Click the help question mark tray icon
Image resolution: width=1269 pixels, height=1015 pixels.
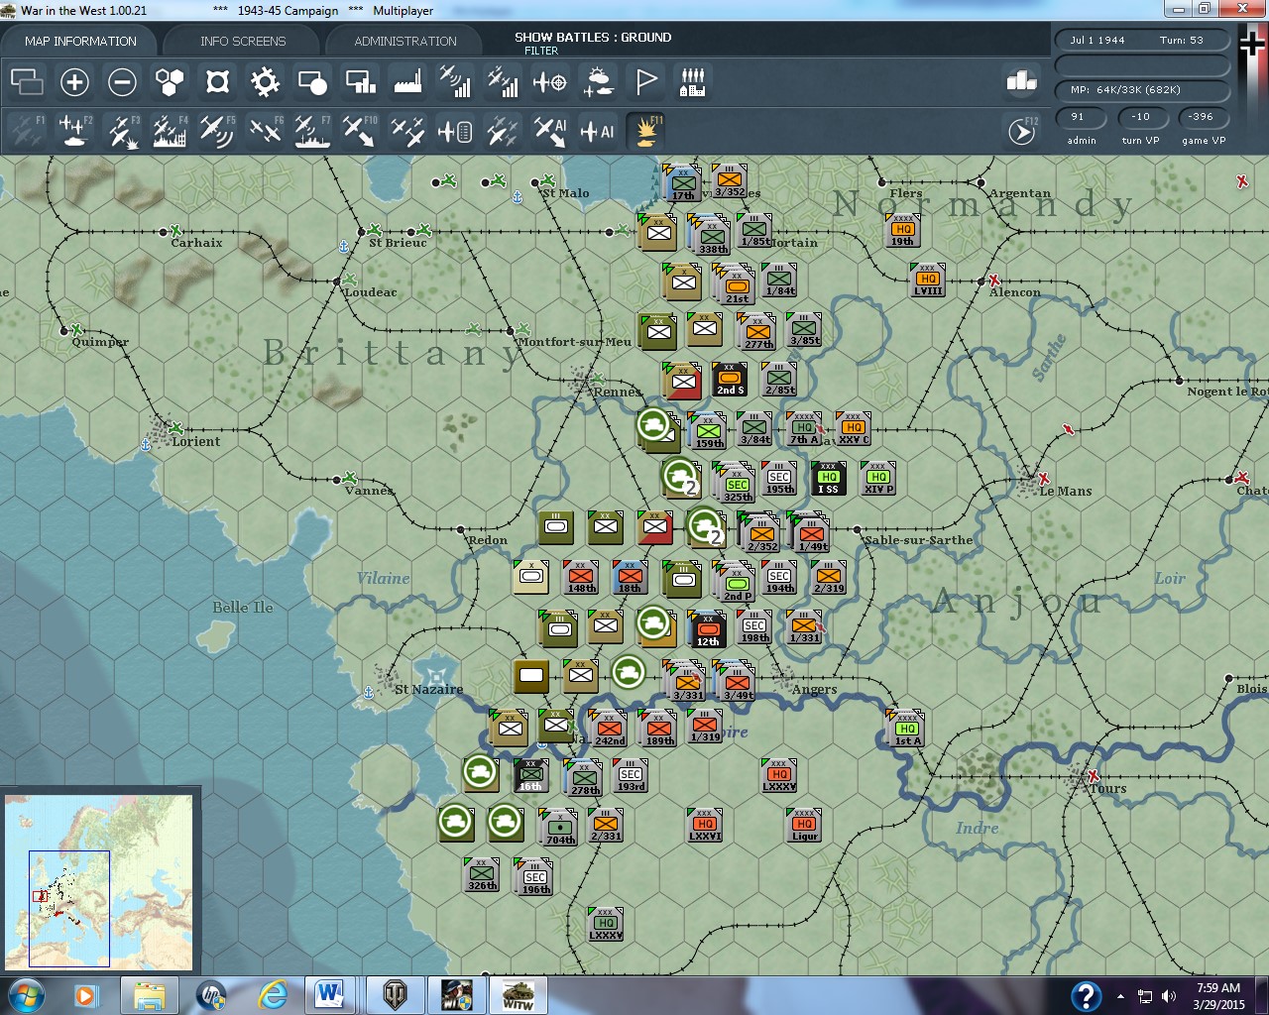tap(1087, 995)
